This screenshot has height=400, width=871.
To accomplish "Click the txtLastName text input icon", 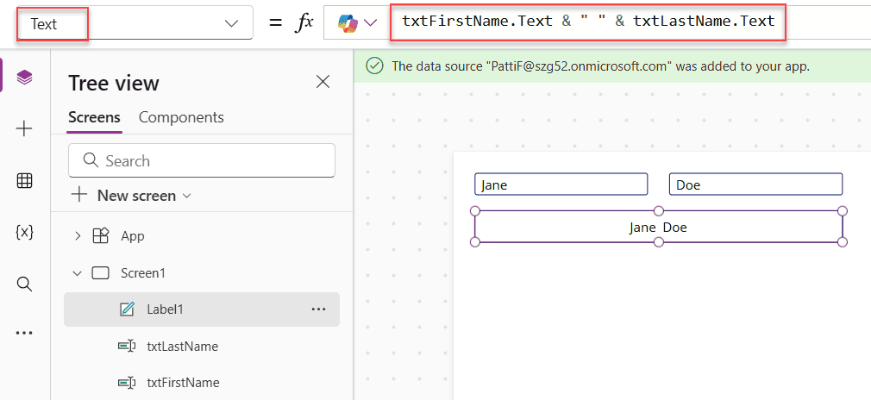I will click(x=128, y=346).
